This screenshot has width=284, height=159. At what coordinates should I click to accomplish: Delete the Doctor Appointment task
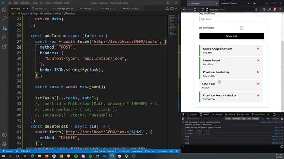click(x=258, y=49)
